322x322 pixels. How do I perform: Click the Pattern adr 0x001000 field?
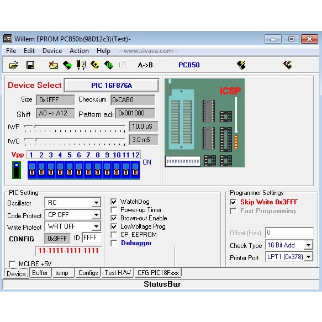[x=135, y=113]
